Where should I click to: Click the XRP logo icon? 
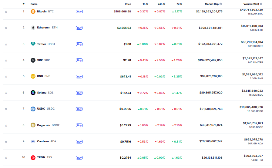33,60
